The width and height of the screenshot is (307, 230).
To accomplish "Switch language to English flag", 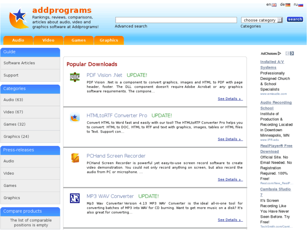I will point(274,5).
